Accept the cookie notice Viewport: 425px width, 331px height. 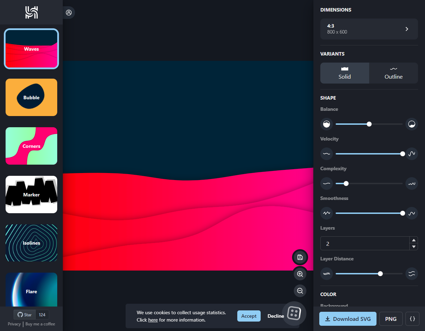click(x=249, y=316)
